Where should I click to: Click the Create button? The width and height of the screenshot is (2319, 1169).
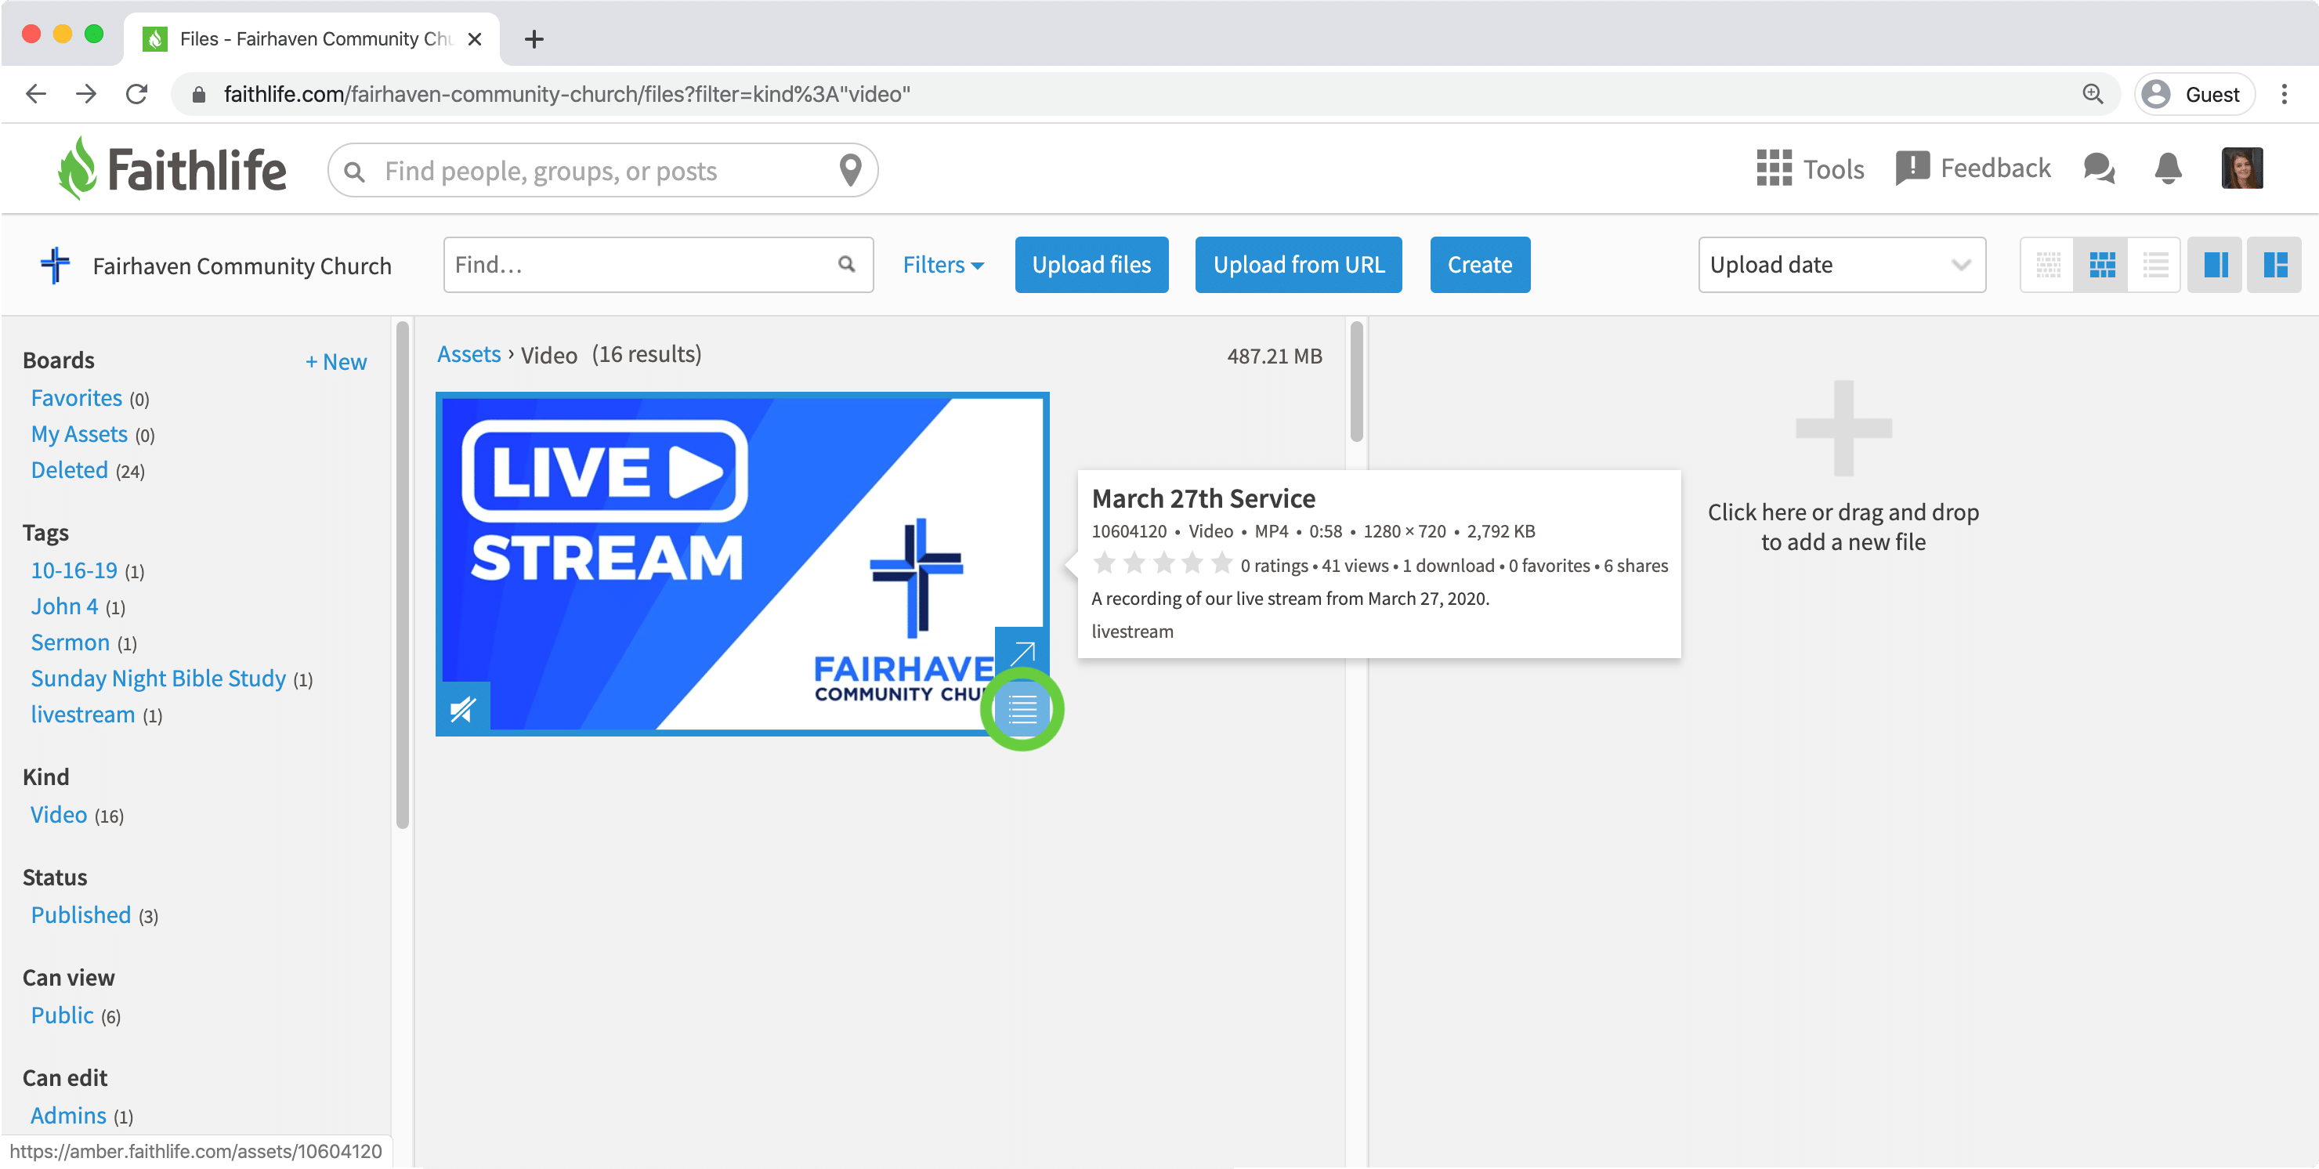pos(1479,265)
